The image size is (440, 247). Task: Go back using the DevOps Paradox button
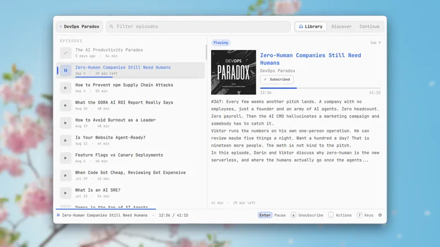pyautogui.click(x=79, y=26)
